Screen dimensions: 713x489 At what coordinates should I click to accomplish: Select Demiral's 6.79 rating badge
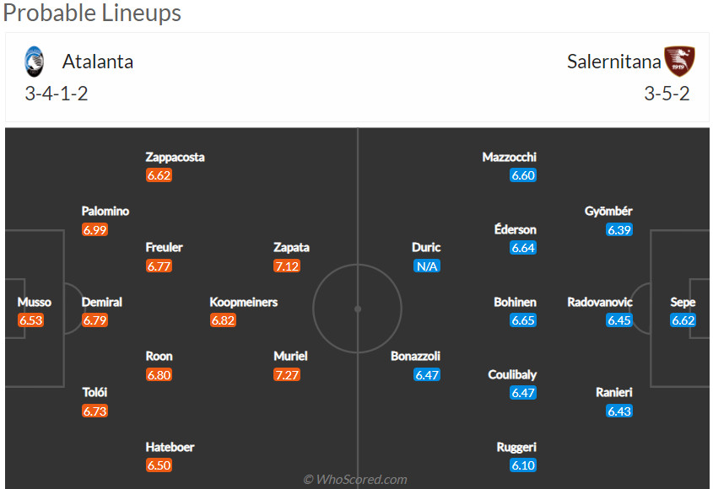click(x=95, y=320)
